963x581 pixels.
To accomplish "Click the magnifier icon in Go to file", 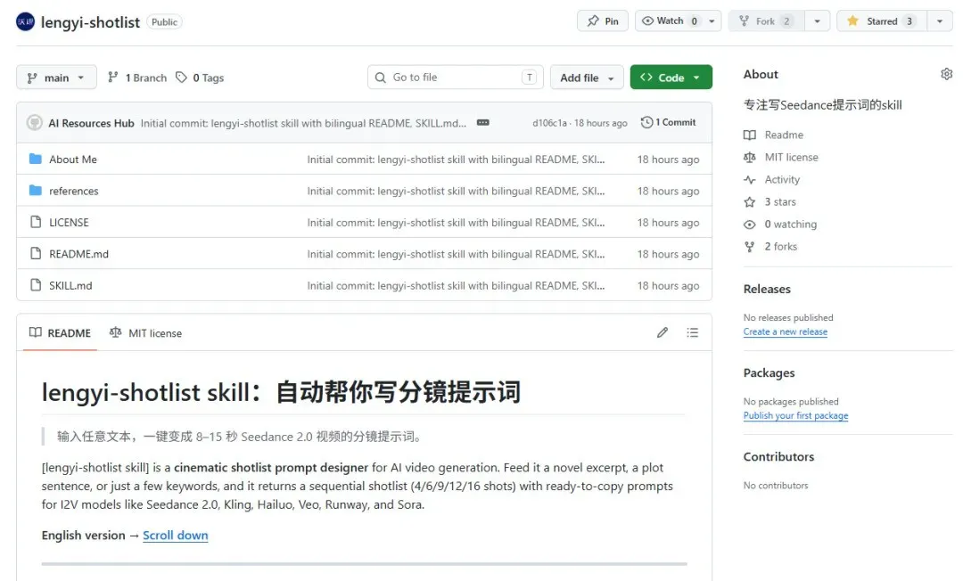I will 381,78.
